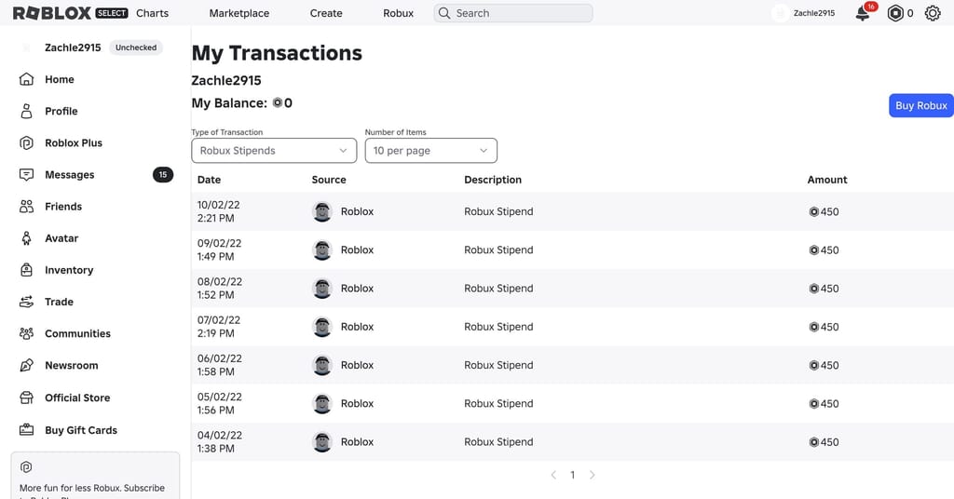
Task: Expand the Type of Transaction dropdown
Action: click(x=274, y=151)
